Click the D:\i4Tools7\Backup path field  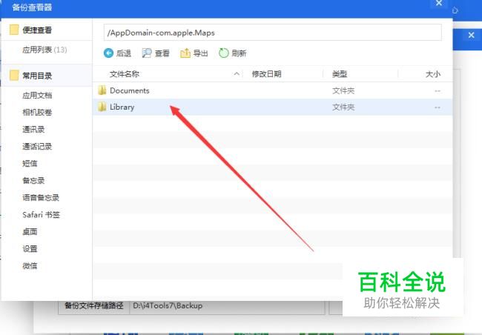227,306
